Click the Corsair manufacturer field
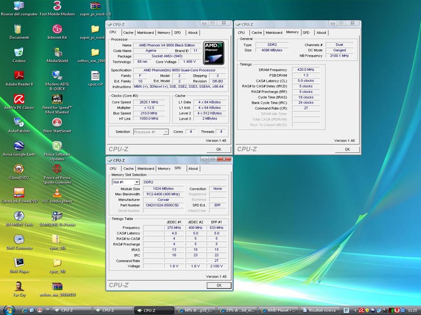 163,199
